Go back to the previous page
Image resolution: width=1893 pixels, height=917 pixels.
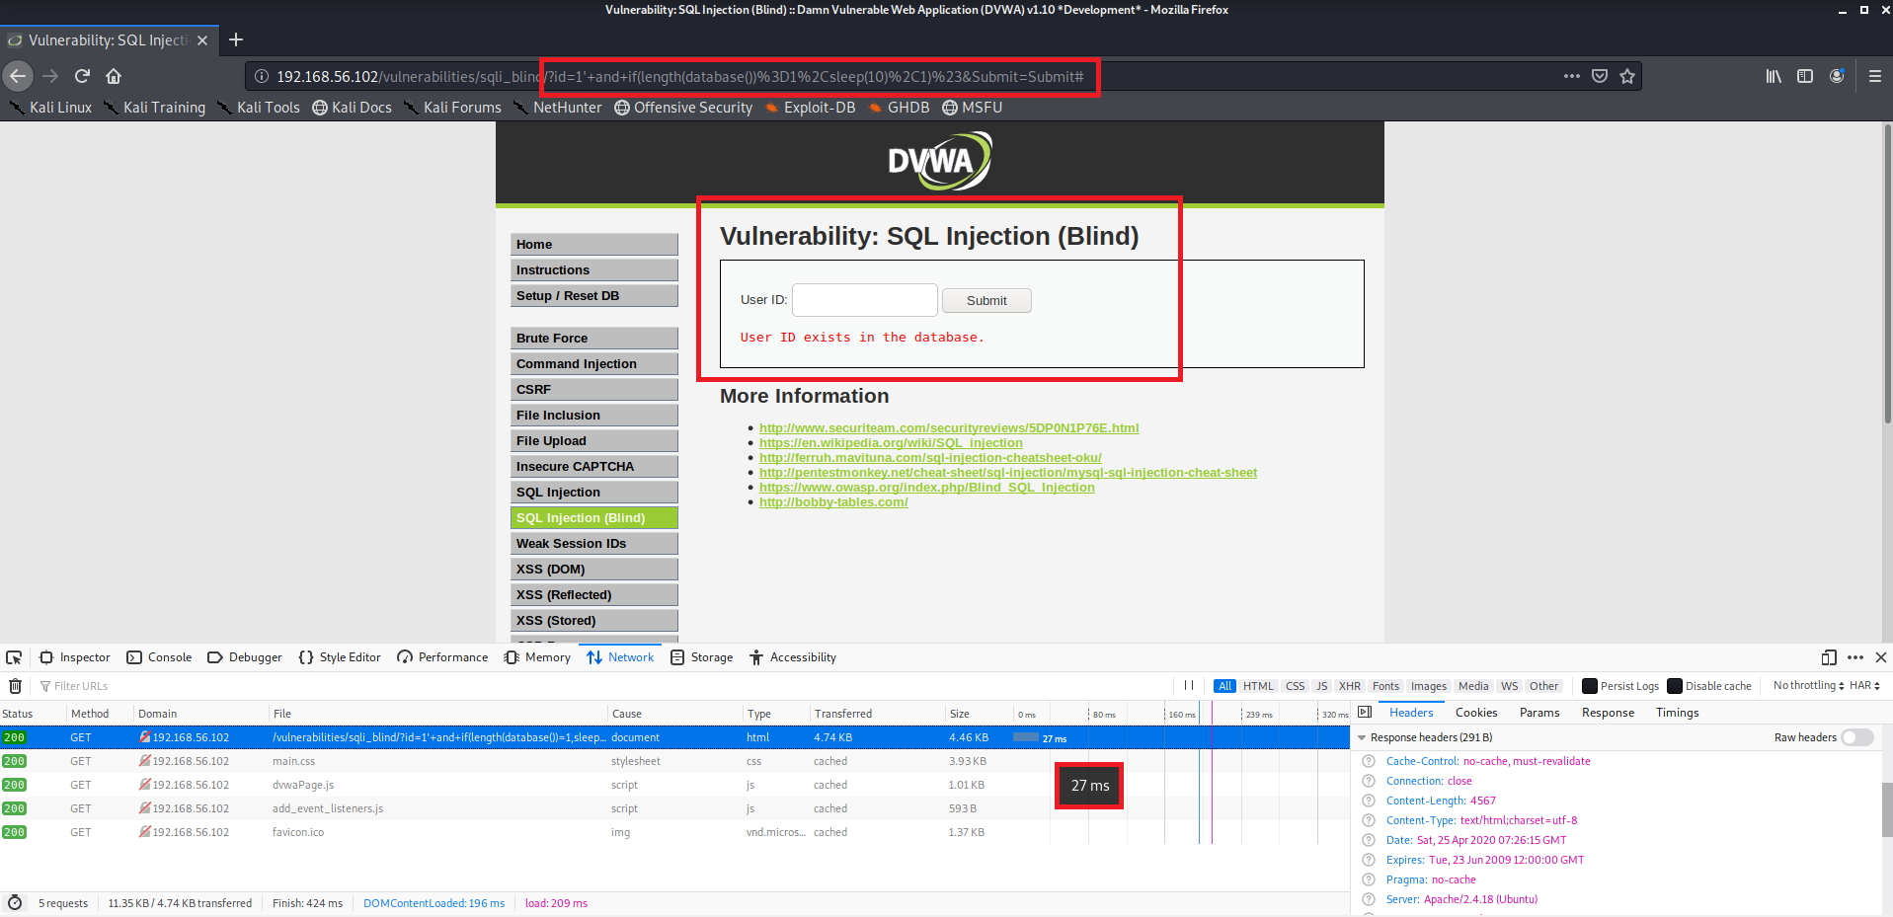tap(18, 76)
